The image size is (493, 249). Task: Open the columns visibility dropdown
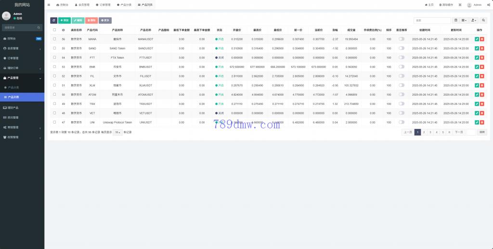tap(464, 21)
